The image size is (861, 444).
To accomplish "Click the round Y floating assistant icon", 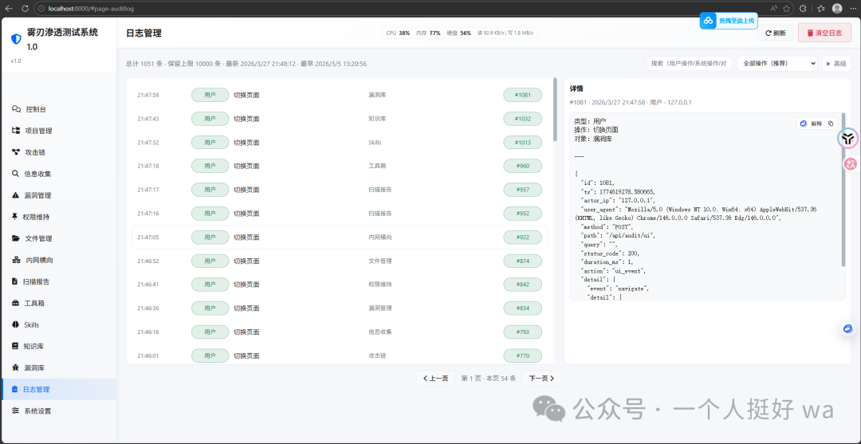I will coord(848,139).
